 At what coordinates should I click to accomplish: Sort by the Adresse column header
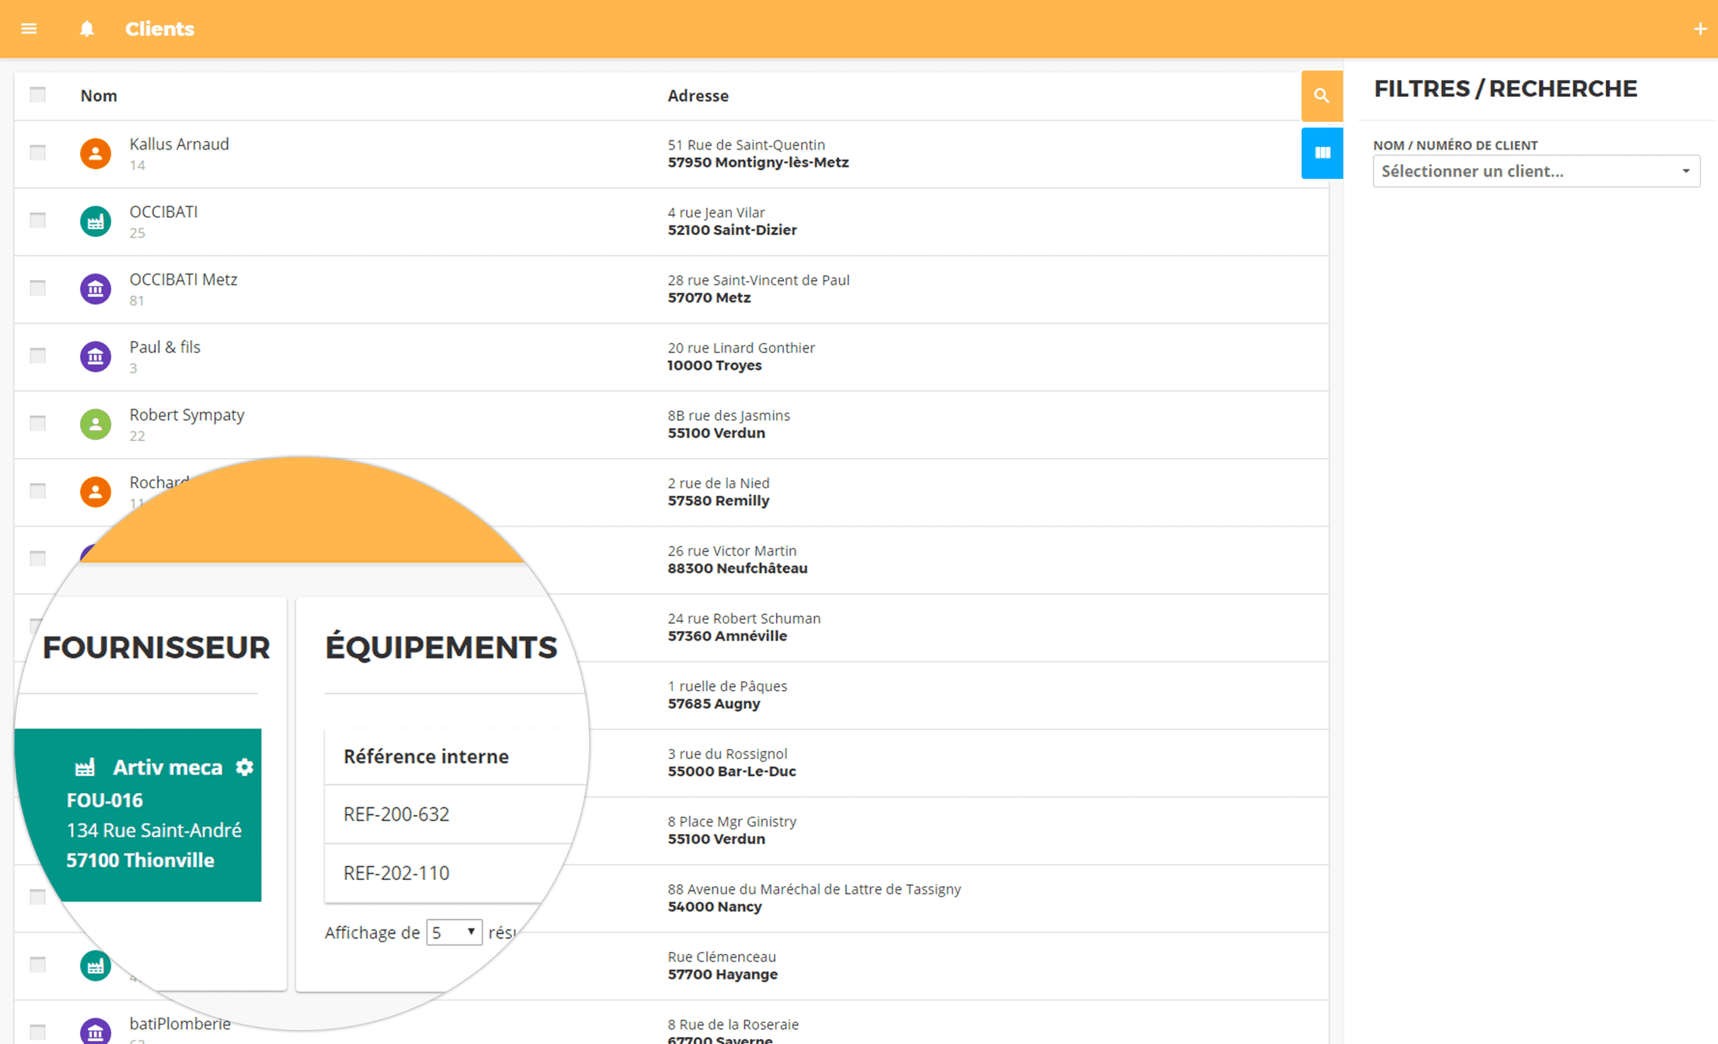tap(698, 96)
